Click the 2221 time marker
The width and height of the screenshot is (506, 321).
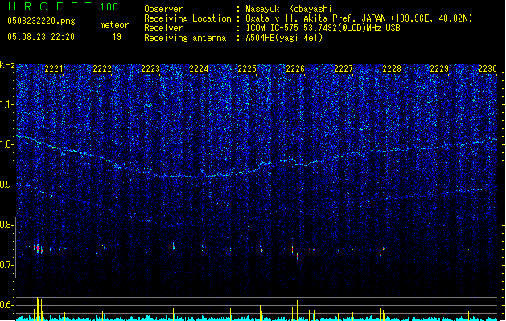[54, 68]
